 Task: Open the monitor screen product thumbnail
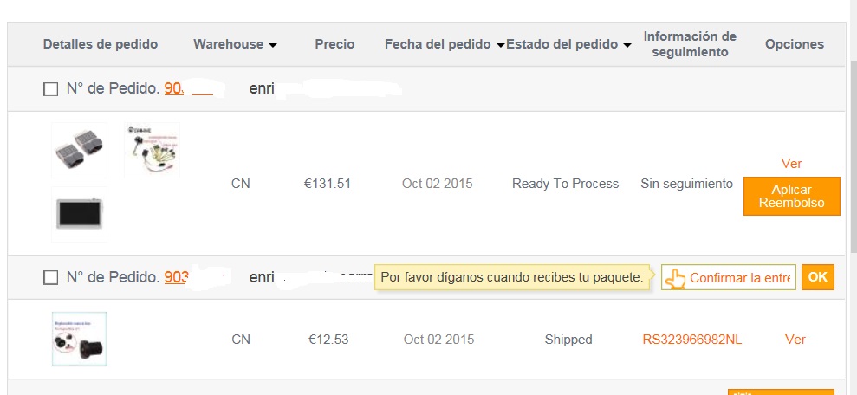[79, 213]
